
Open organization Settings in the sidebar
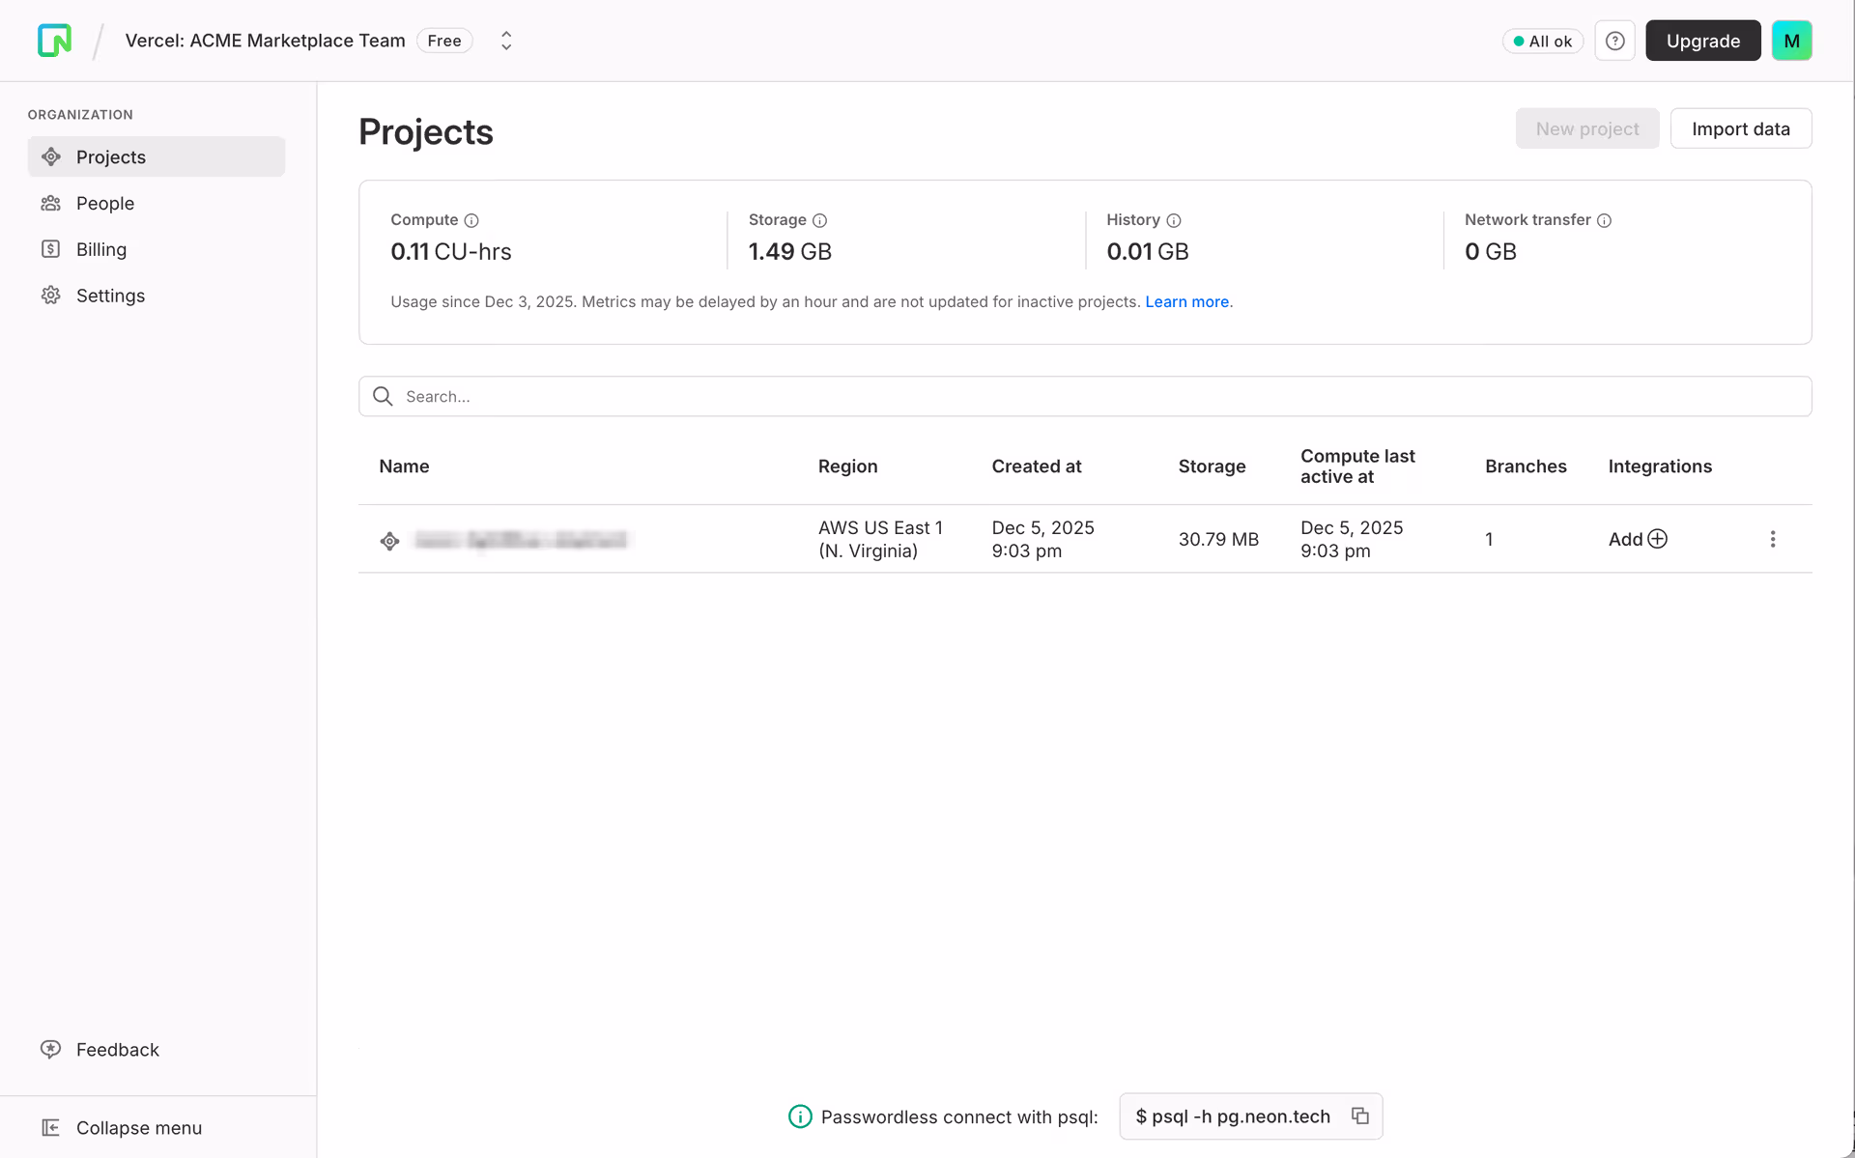(x=110, y=296)
